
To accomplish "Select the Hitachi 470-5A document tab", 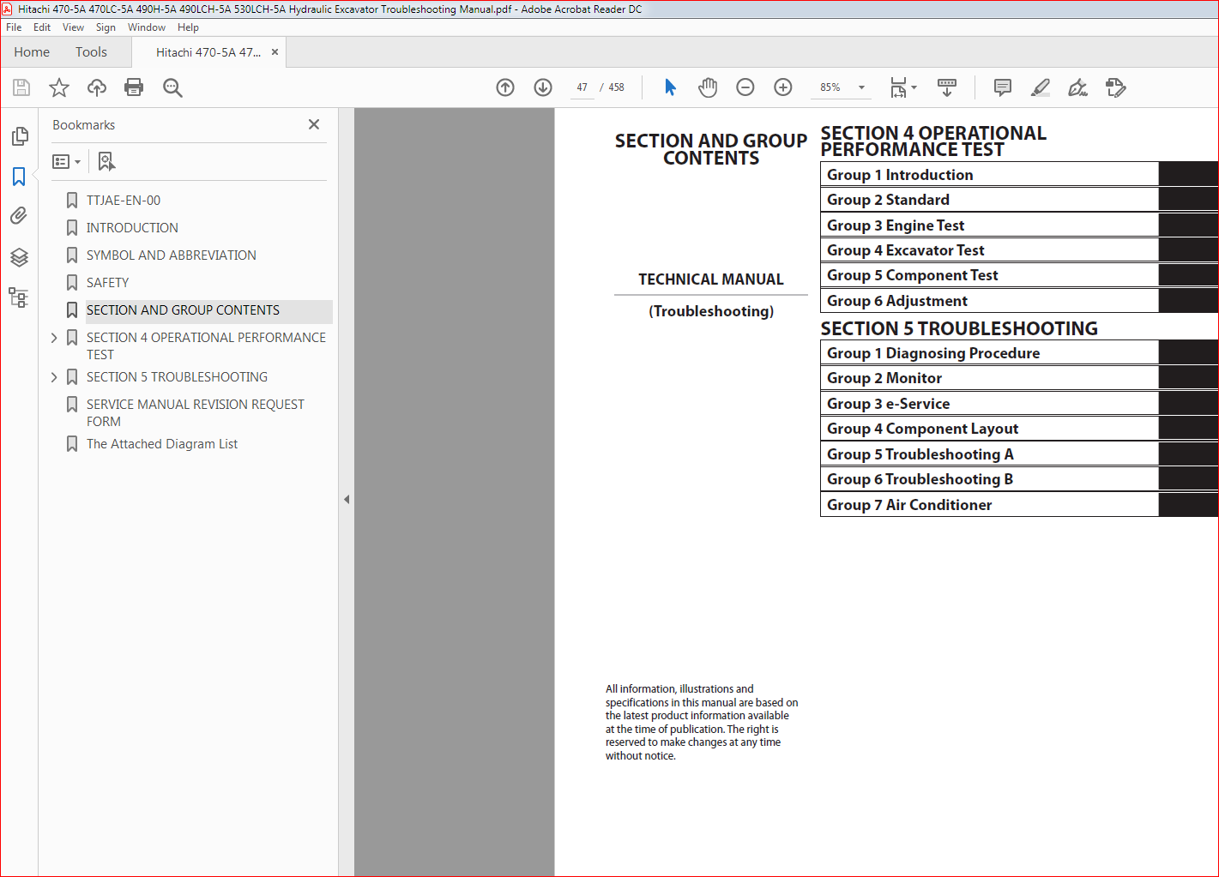I will tap(208, 52).
